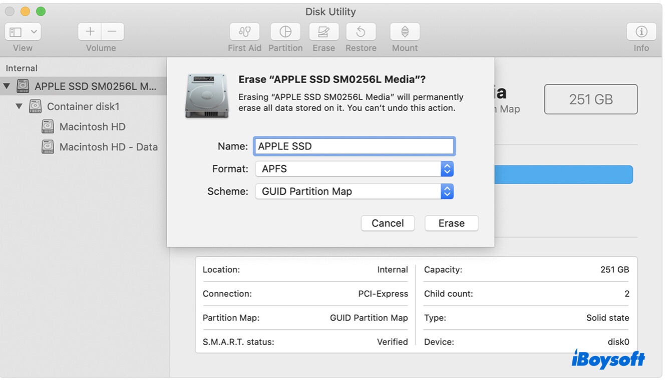Click the Internal sidebar section header
Viewport: 667px width, 380px height.
[x=22, y=68]
